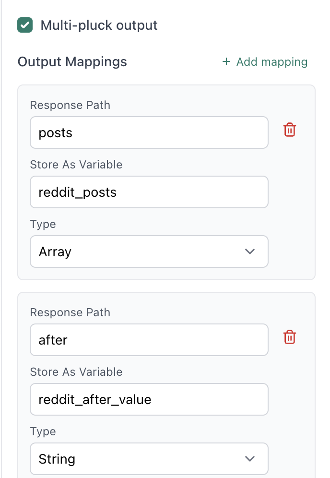Click the checkmark icon for Multi-pluck output

click(25, 25)
